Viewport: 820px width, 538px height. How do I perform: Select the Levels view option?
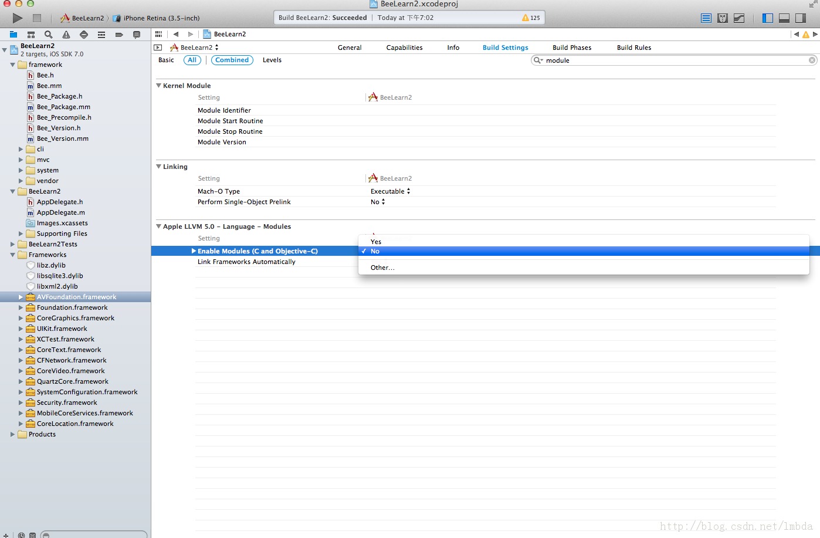272,60
